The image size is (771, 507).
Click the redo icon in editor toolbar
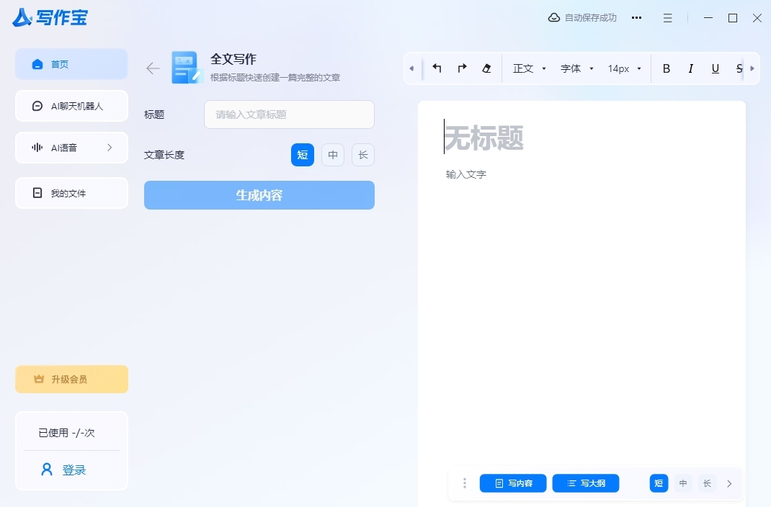[461, 68]
